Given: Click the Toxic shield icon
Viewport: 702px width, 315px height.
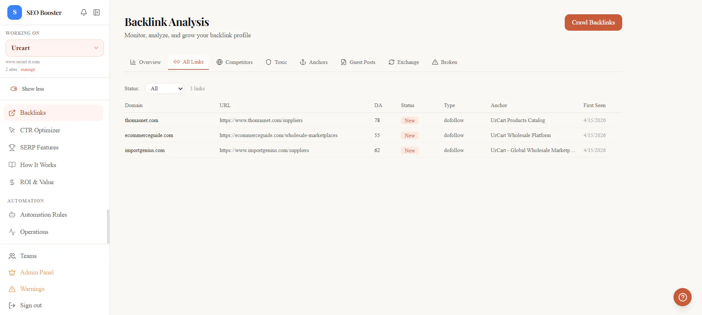Looking at the screenshot, I should coord(269,62).
